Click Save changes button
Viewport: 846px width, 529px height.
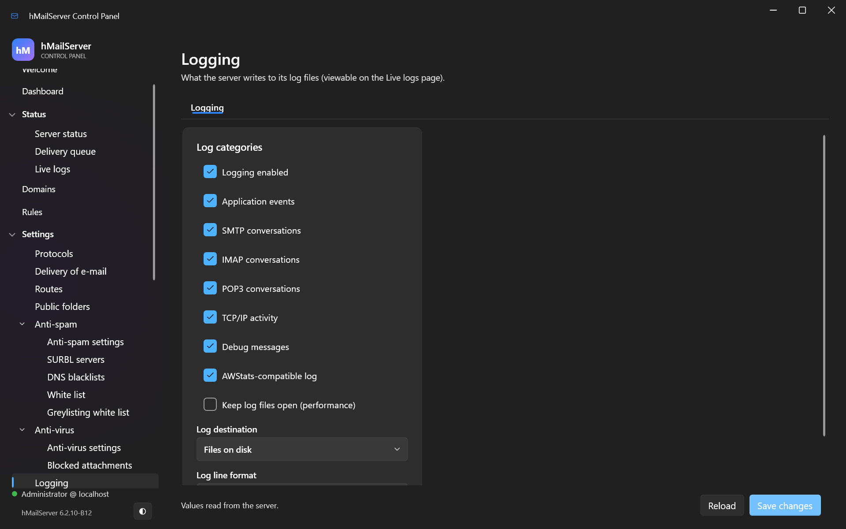click(x=785, y=506)
